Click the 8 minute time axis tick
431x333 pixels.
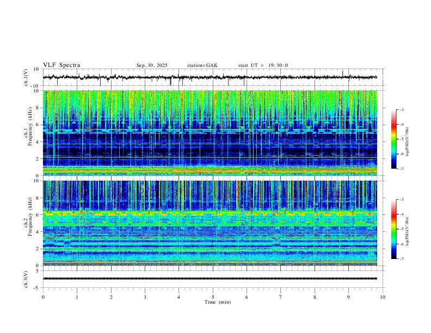[x=315, y=297]
